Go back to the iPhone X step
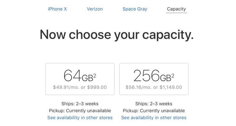The height and width of the screenshot is (126, 236). pyautogui.click(x=57, y=9)
